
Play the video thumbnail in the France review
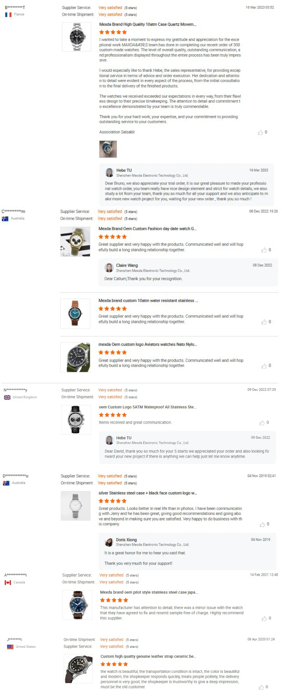(x=108, y=149)
